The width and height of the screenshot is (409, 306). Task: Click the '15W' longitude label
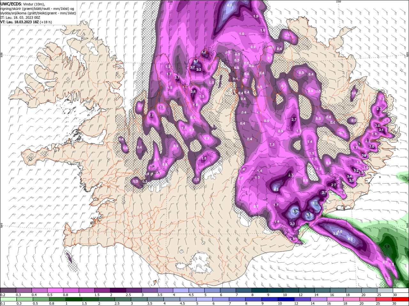click(338, 2)
